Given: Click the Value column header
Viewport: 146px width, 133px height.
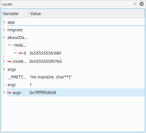Looking at the screenshot, I should pyautogui.click(x=87, y=14).
